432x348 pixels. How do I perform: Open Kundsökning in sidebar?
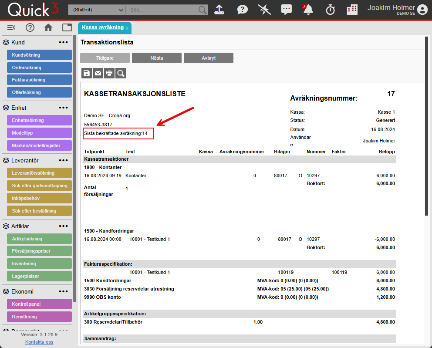[39, 55]
